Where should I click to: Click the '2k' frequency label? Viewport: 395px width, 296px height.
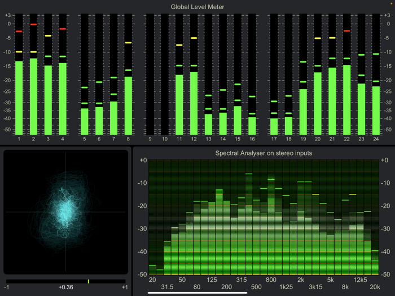click(x=301, y=280)
